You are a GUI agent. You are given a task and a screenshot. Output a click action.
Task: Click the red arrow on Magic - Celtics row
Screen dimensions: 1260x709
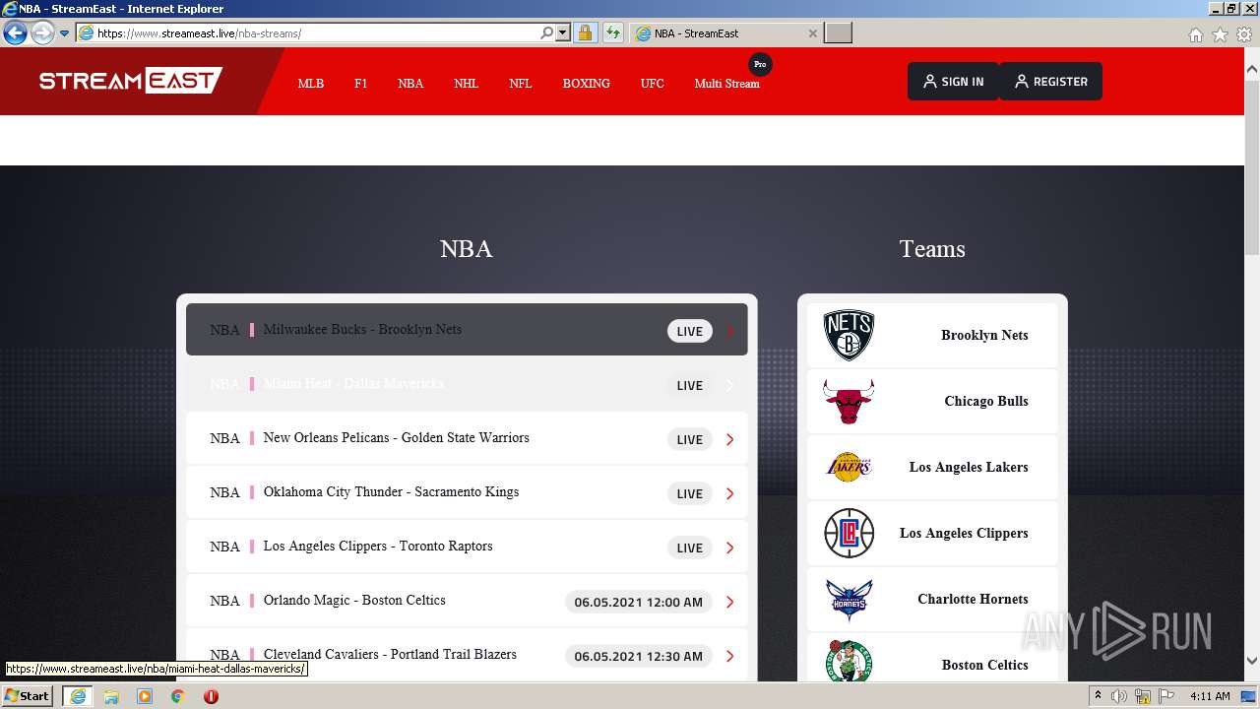pos(729,602)
